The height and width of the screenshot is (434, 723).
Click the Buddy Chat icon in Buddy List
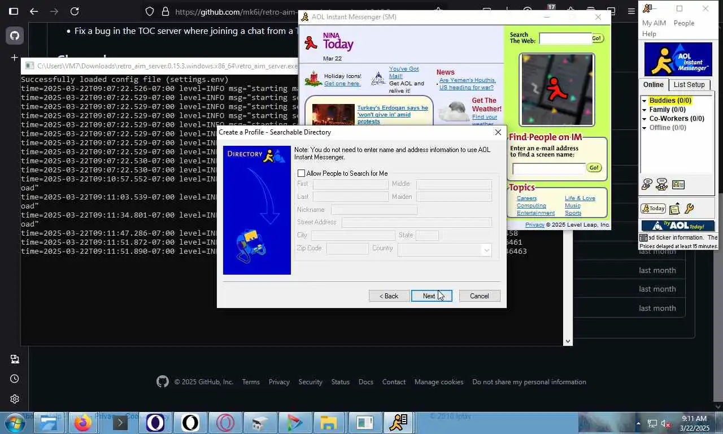tap(662, 184)
